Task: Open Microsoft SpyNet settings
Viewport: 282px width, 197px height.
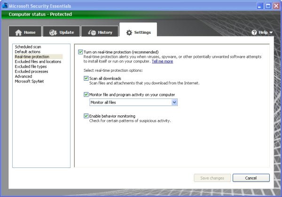Action: click(x=29, y=81)
